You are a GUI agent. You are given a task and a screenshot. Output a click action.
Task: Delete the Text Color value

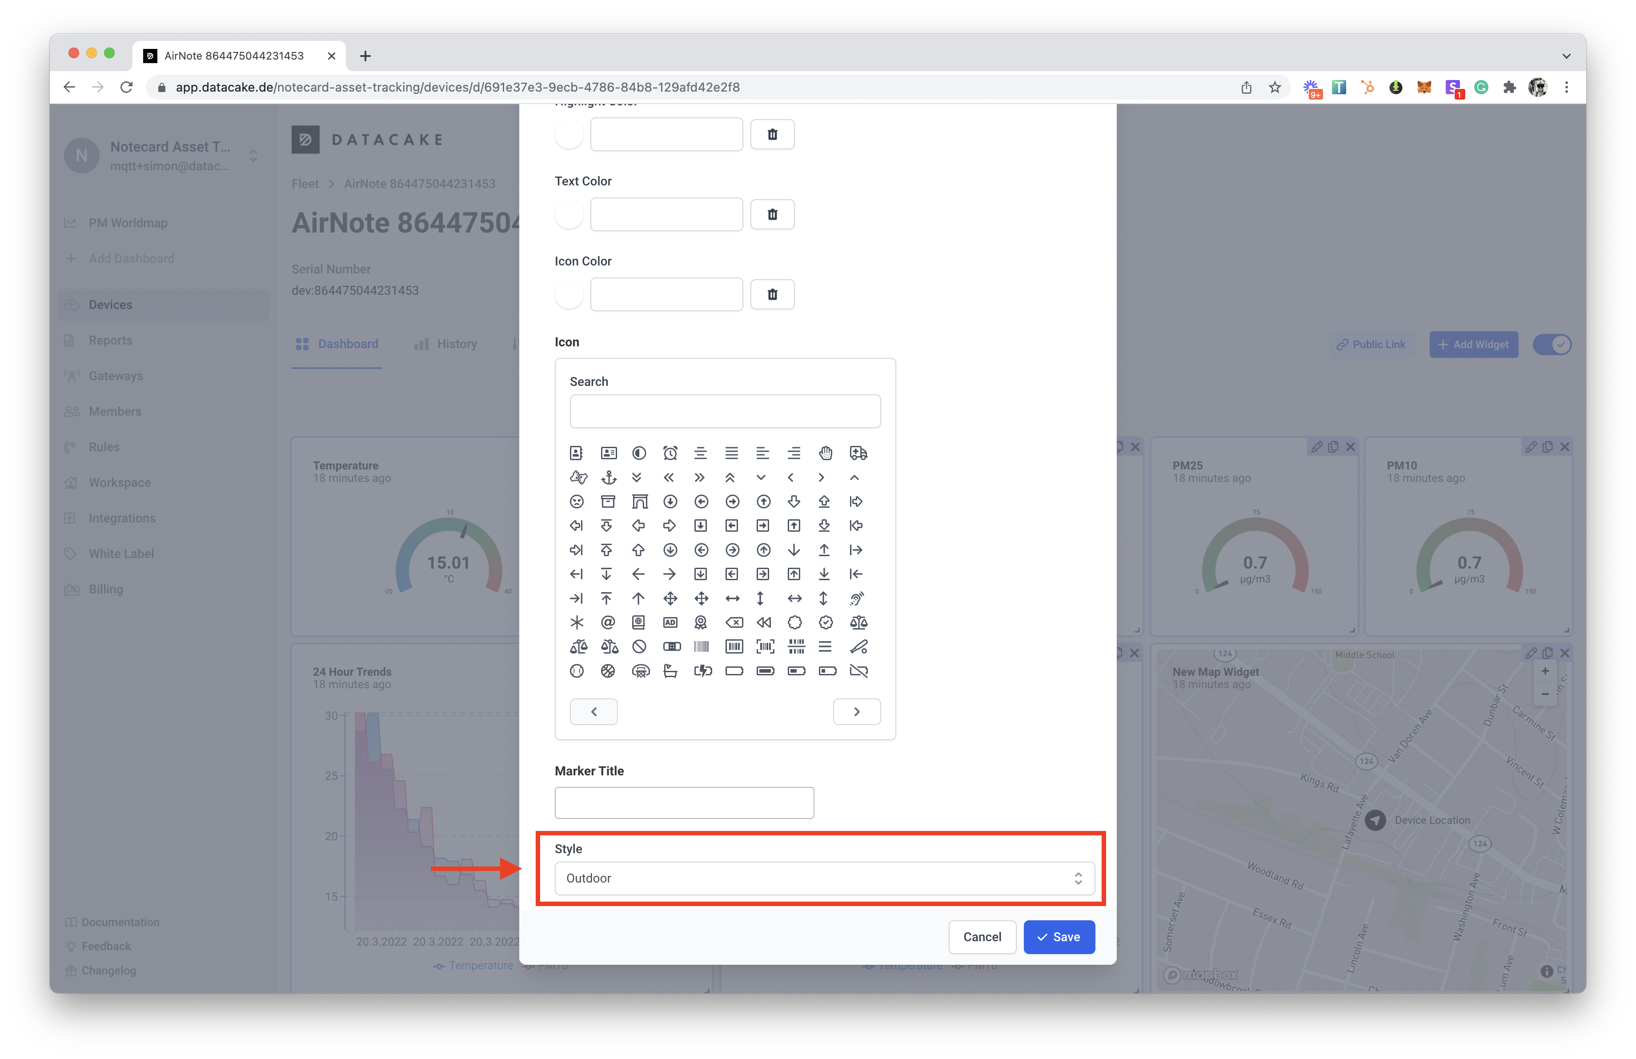tap(772, 214)
